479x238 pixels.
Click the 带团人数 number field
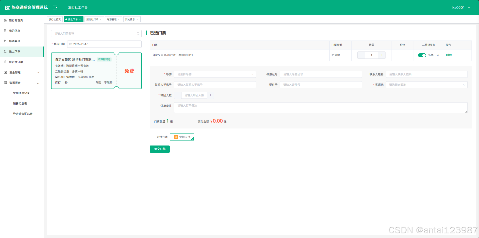(194, 95)
